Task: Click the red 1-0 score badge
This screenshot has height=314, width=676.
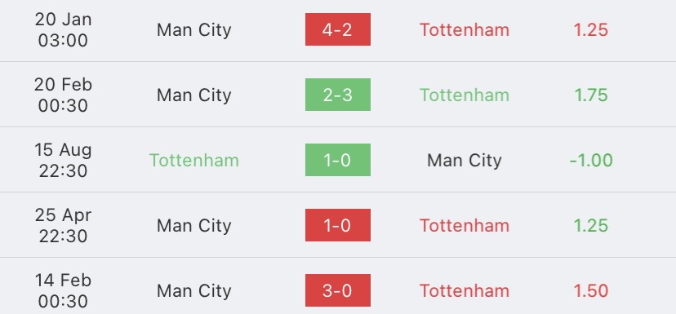Action: tap(337, 225)
